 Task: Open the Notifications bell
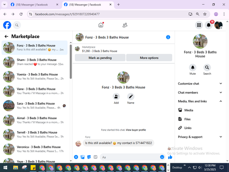(208, 25)
